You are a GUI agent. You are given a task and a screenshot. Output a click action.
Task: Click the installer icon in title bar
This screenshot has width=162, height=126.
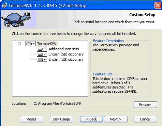[5, 5]
